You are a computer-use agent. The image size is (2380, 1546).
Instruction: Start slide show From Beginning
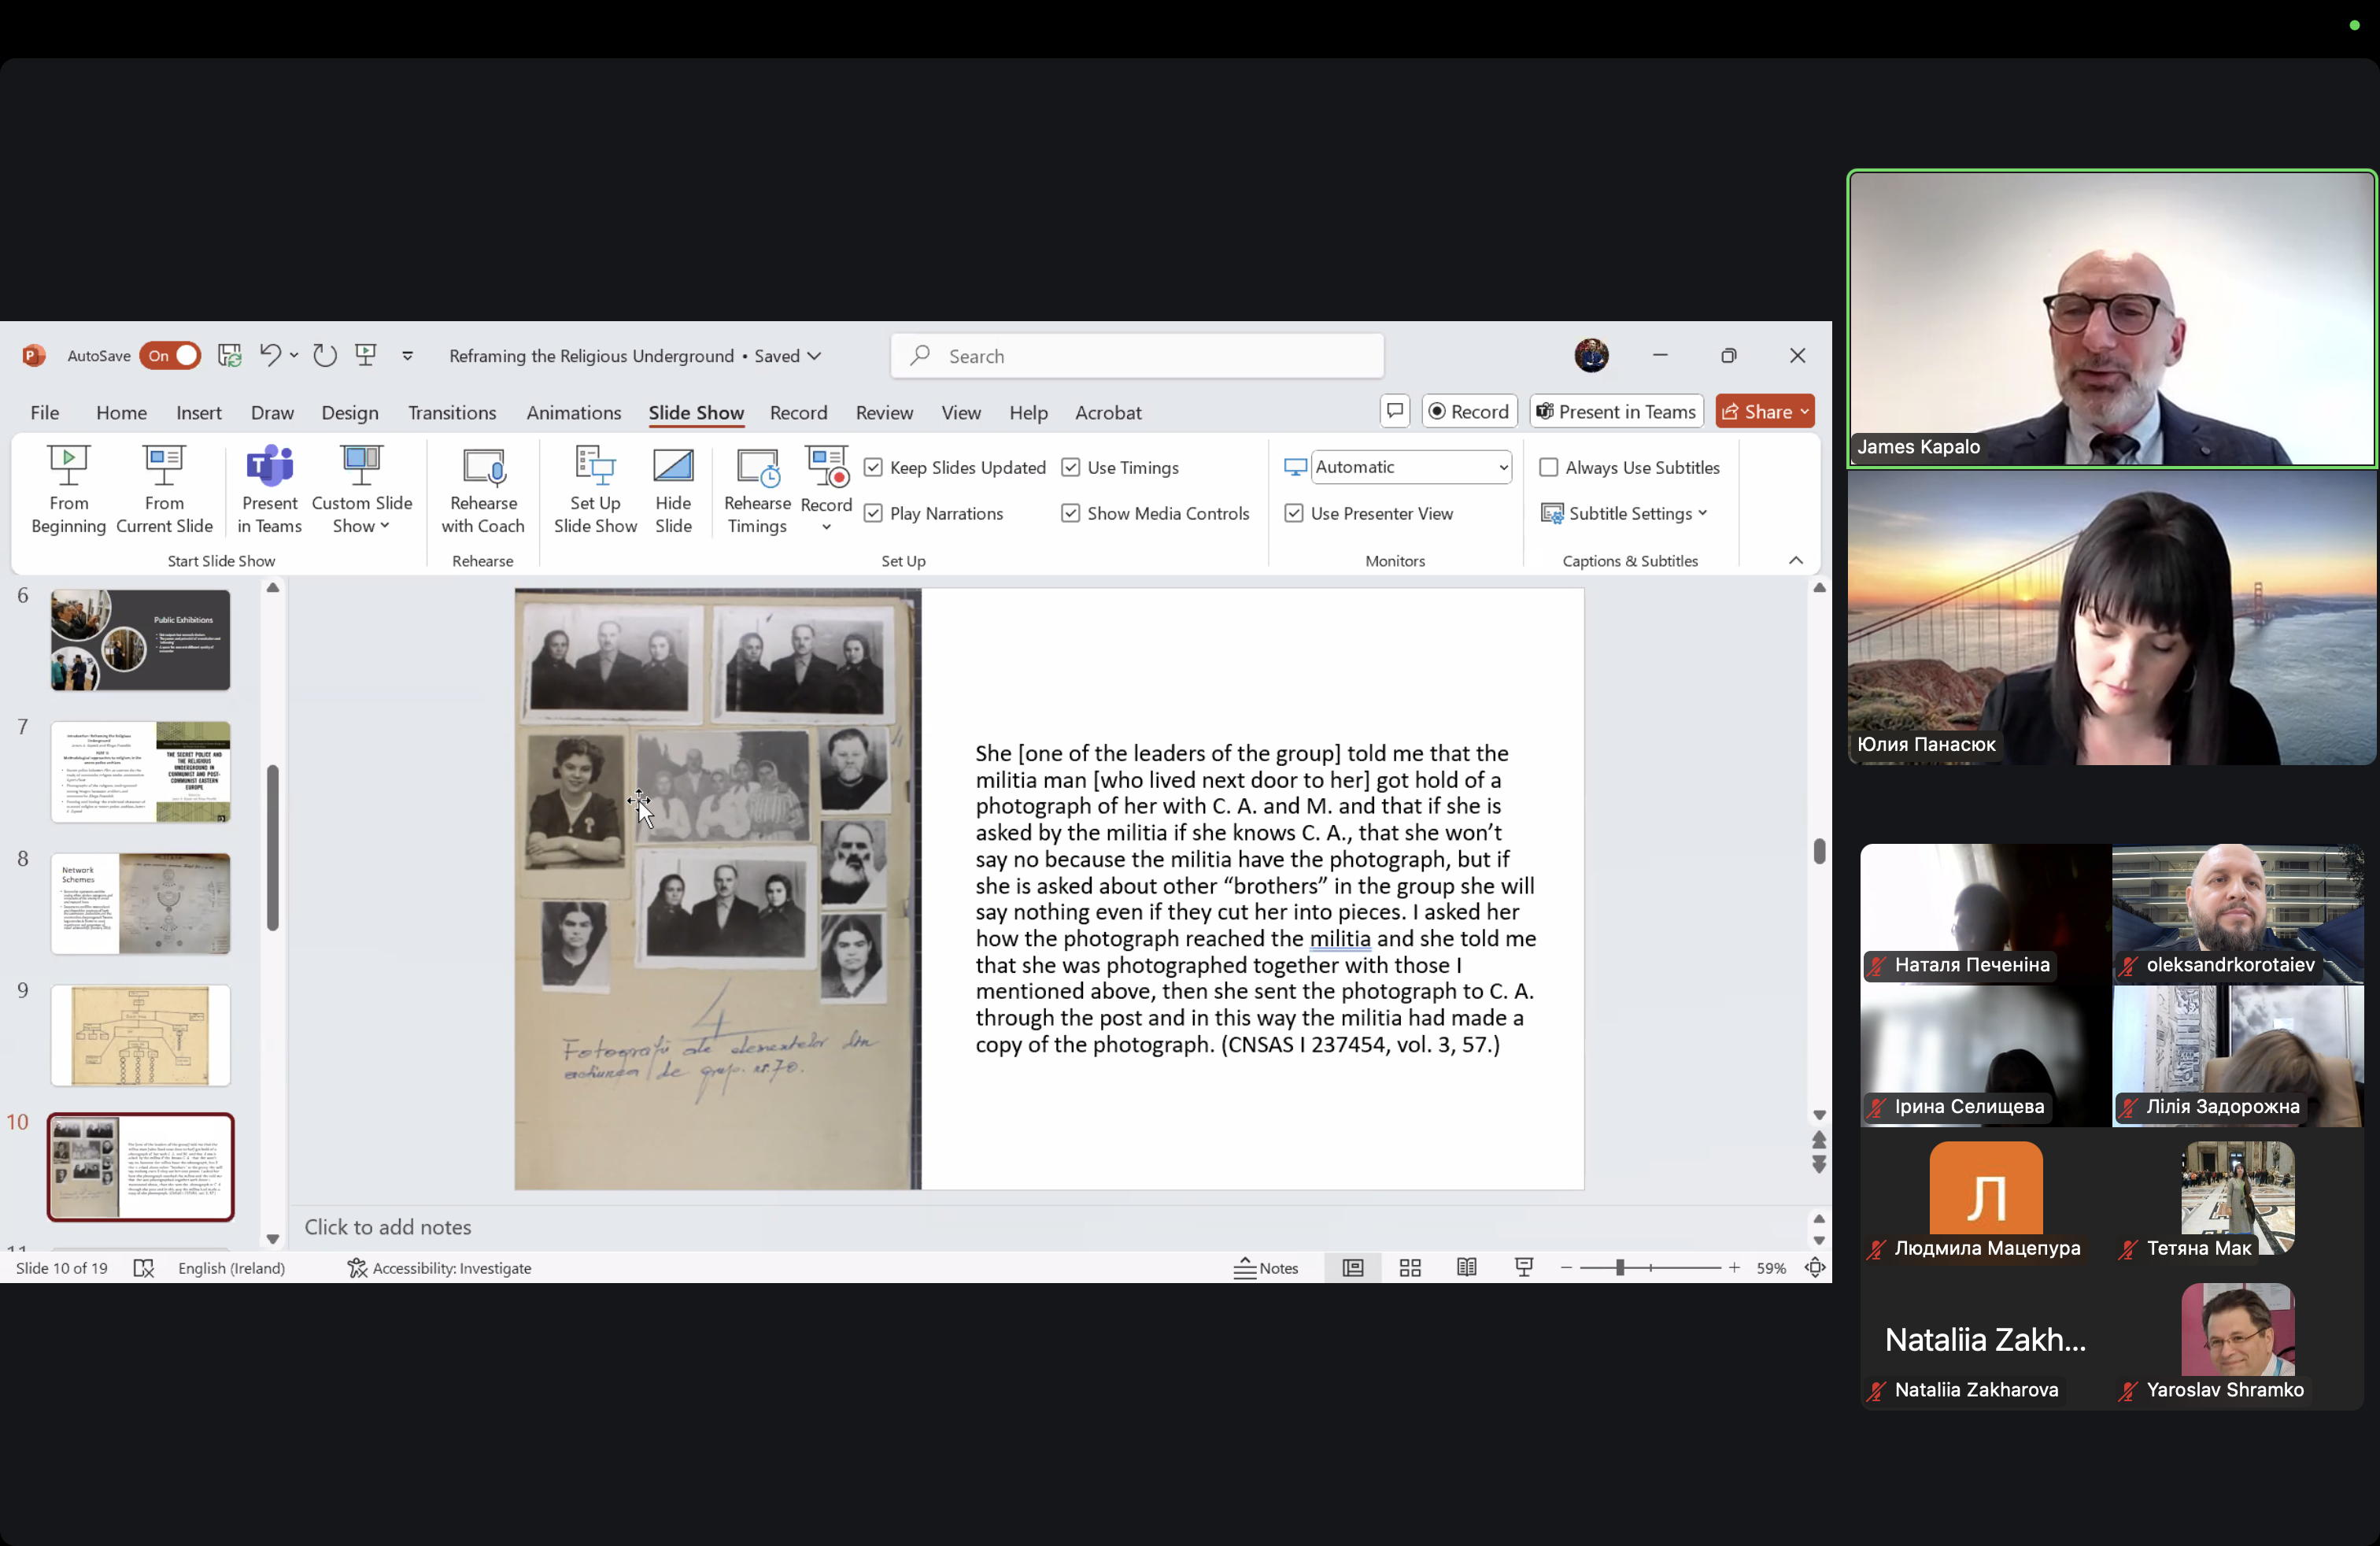click(x=68, y=489)
